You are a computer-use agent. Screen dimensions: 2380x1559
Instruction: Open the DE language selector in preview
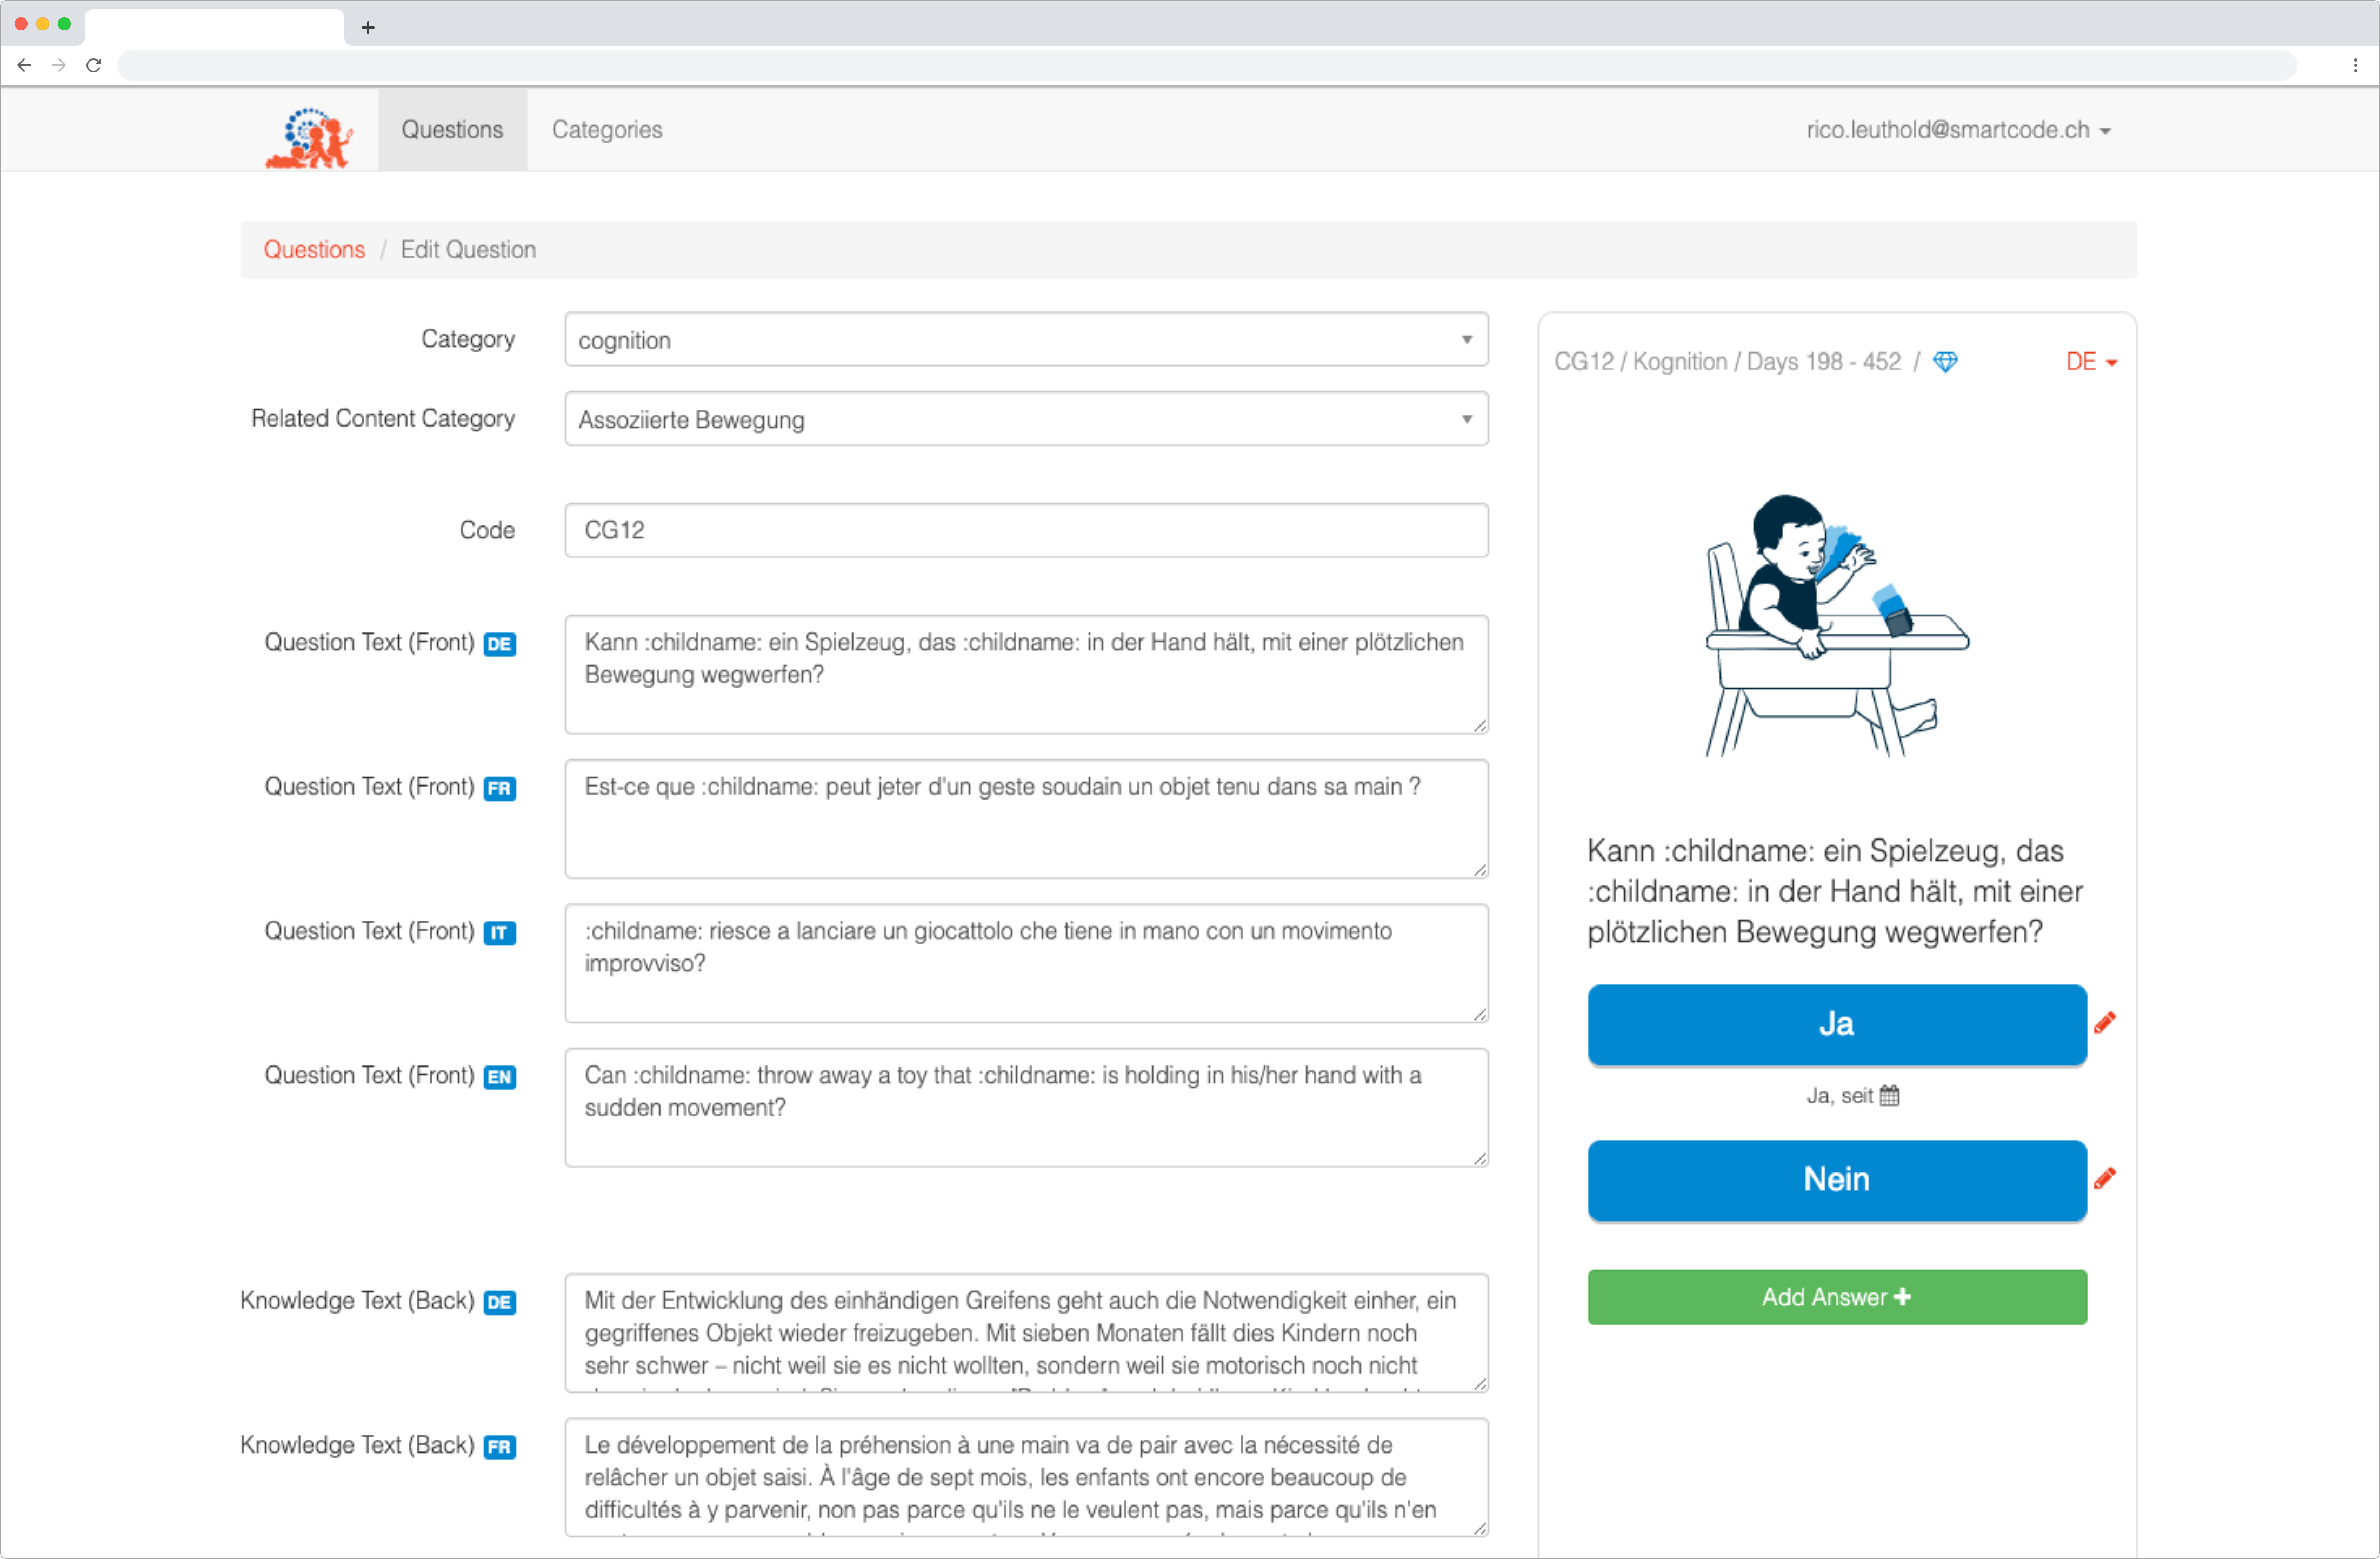tap(2090, 361)
